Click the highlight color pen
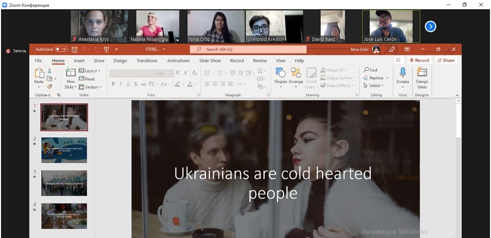The width and height of the screenshot is (491, 238). coord(177,84)
